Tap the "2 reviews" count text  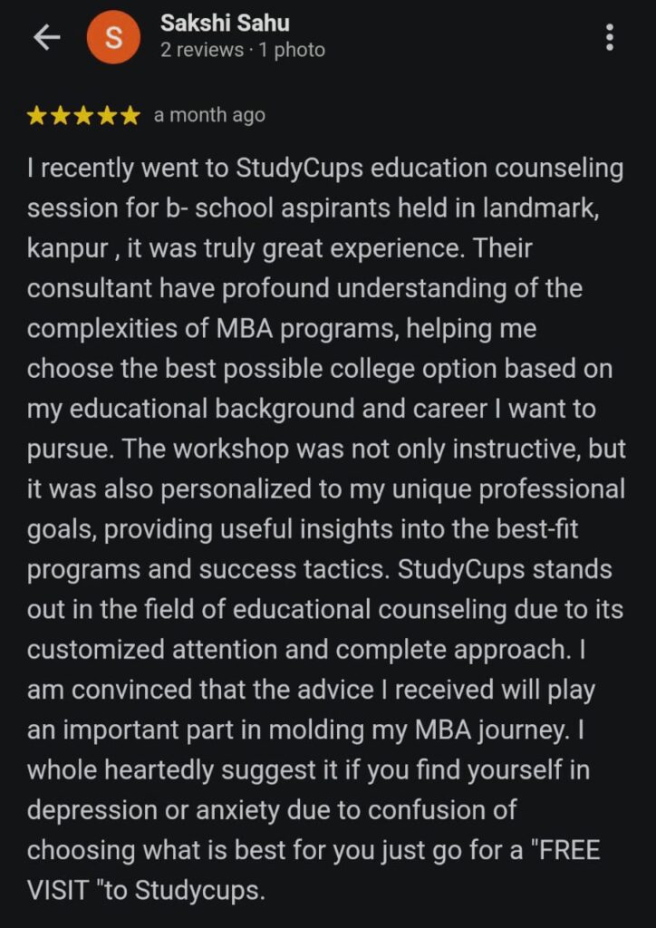(202, 50)
